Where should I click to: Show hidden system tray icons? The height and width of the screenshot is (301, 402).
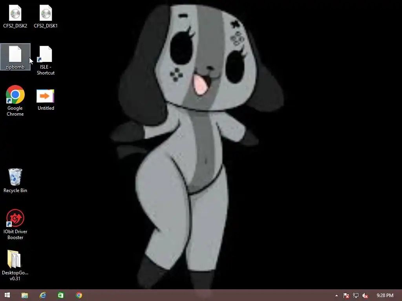coord(336,296)
